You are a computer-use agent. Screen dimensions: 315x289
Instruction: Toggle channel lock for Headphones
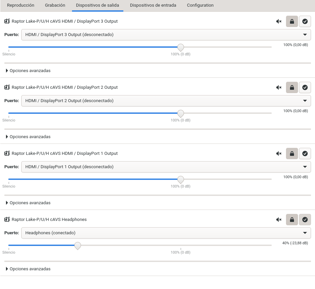[292, 220]
